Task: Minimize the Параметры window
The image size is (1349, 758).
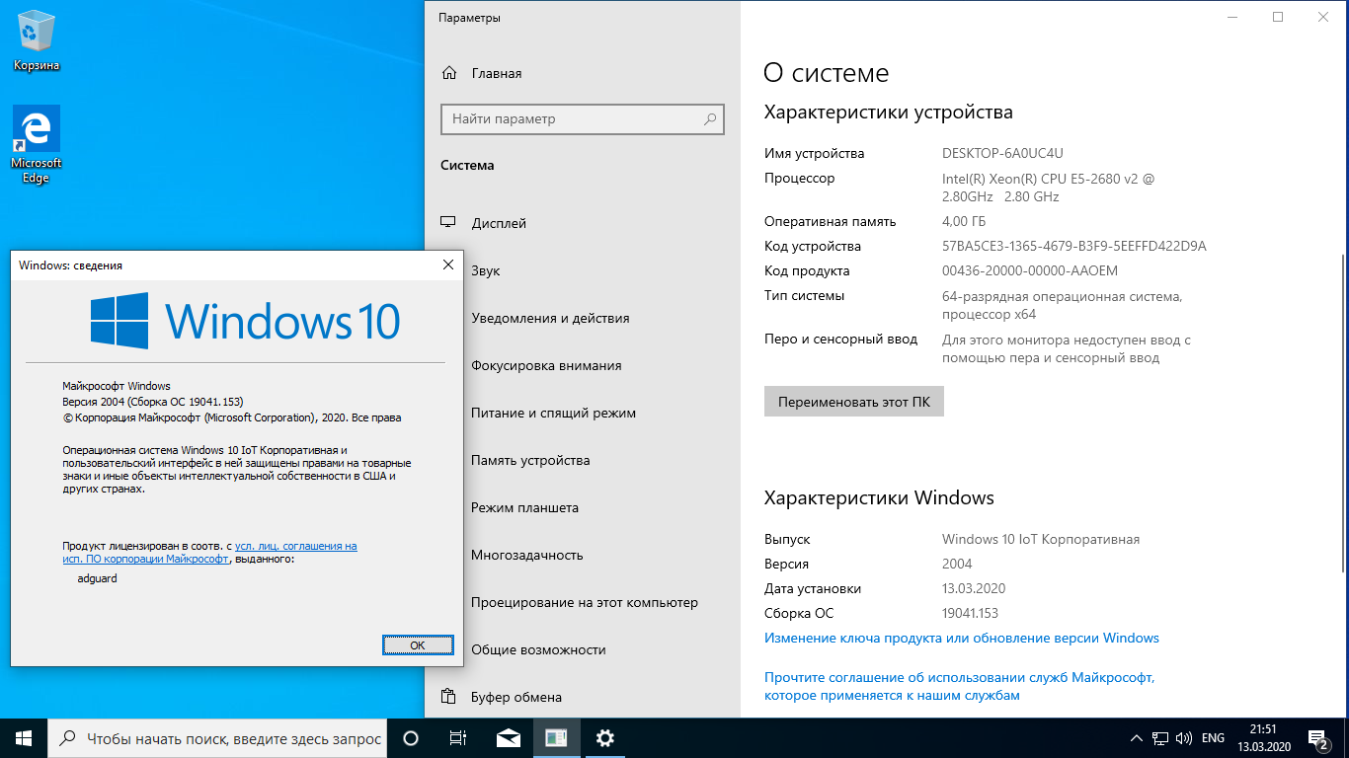Action: pos(1232,17)
